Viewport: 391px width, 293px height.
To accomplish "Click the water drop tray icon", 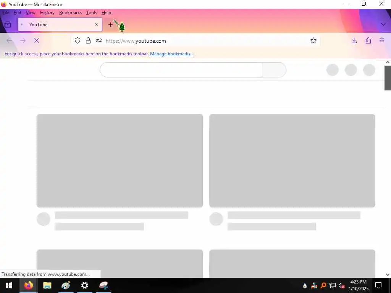I will [305, 285].
